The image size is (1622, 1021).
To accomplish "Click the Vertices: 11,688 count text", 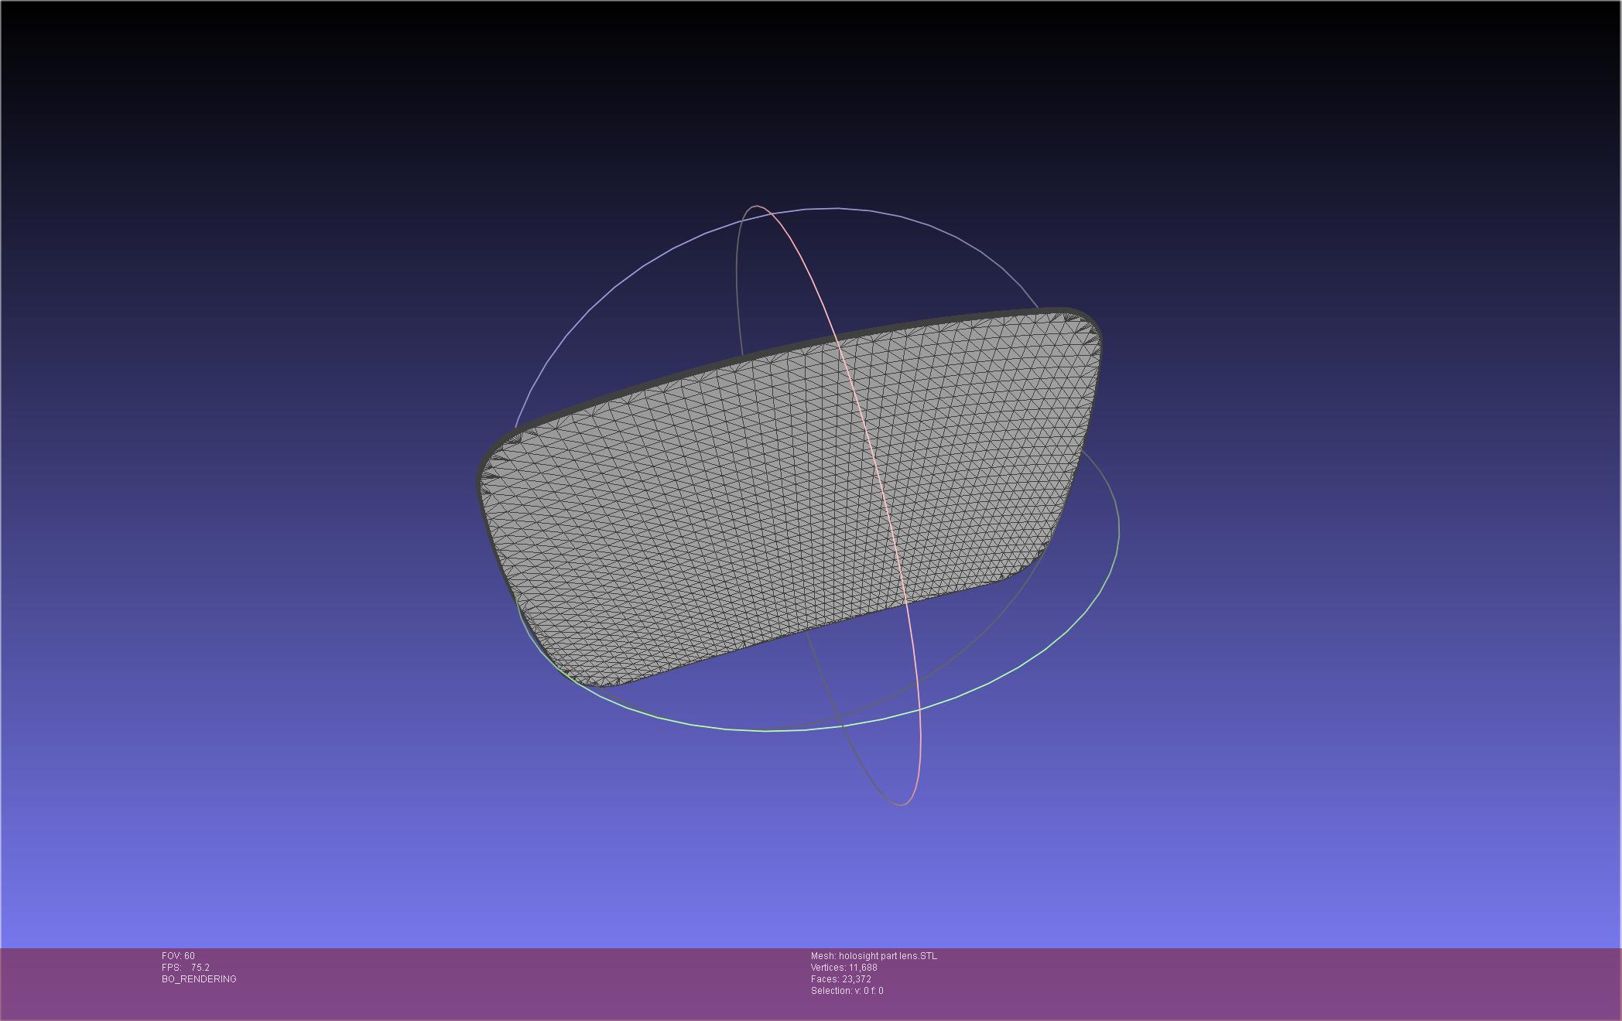I will pyautogui.click(x=844, y=968).
